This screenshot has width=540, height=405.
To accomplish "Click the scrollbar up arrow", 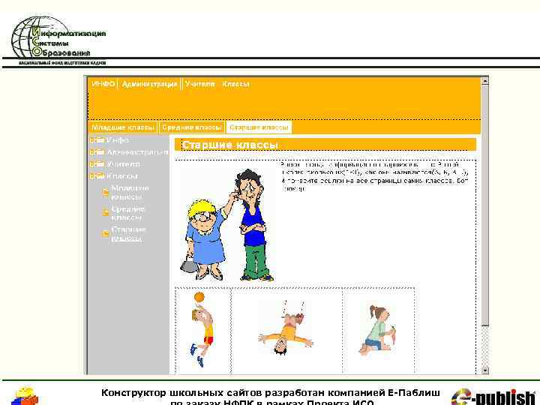I will [485, 81].
